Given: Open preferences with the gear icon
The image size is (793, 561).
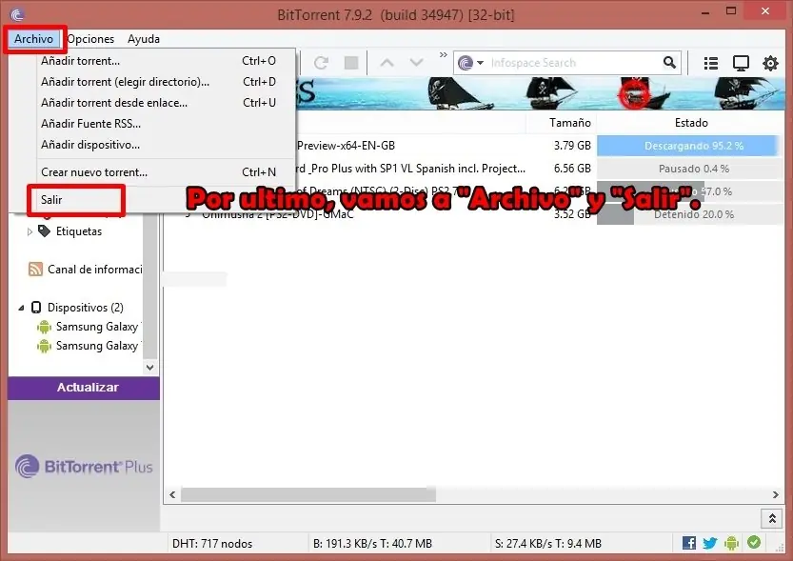Looking at the screenshot, I should click(770, 63).
